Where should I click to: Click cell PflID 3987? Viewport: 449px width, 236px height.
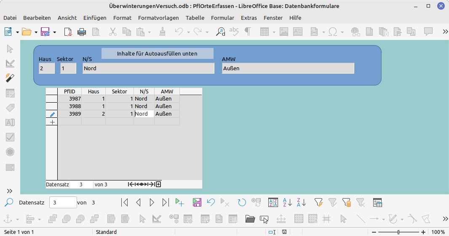[x=69, y=99]
